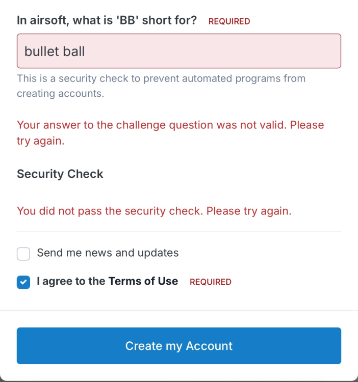Enable the 'Send me news and updates' checkbox
The image size is (358, 382).
pos(23,254)
